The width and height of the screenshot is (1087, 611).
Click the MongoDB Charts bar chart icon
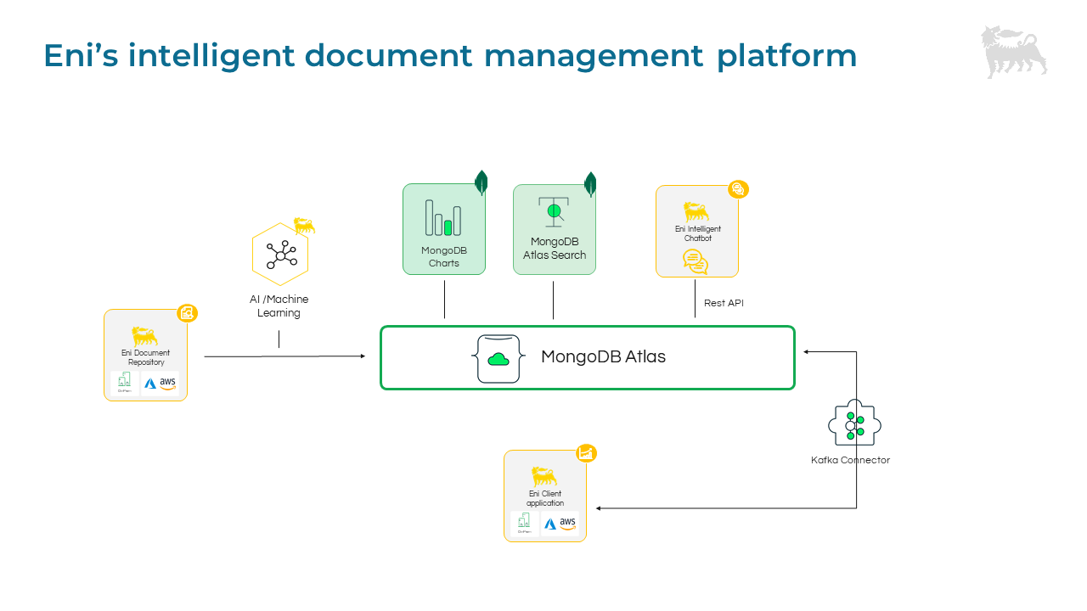coord(443,217)
